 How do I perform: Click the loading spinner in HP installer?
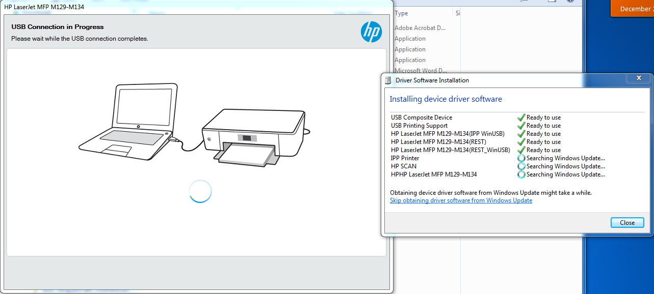coord(200,191)
